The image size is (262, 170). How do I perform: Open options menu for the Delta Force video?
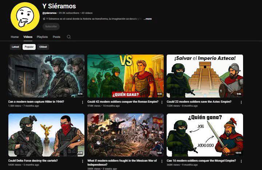point(83,161)
